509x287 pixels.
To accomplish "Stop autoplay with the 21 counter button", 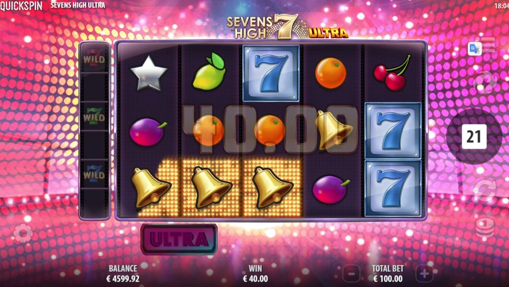I will (x=474, y=136).
